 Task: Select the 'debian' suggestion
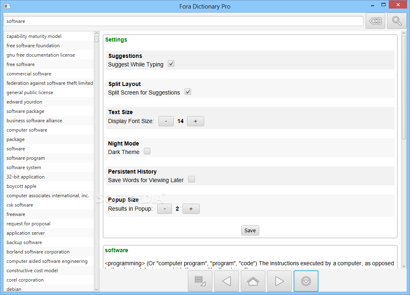click(x=48, y=288)
